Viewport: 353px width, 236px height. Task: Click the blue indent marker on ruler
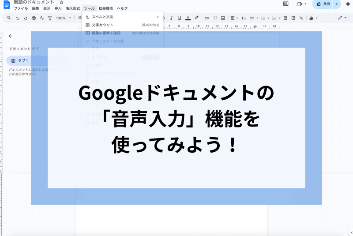[x=255, y=27]
